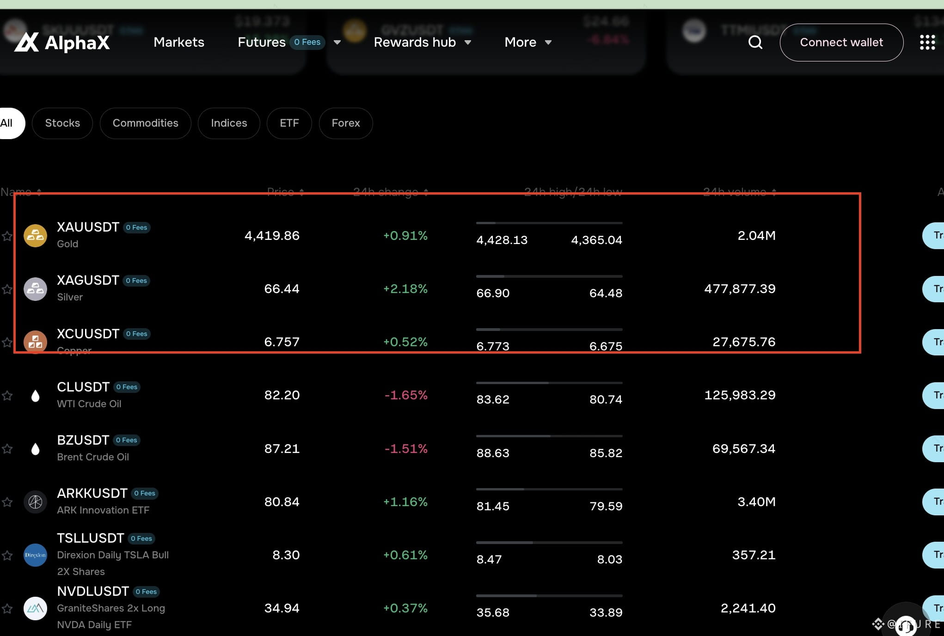Click the XCUUSDT copper icon

(x=36, y=342)
